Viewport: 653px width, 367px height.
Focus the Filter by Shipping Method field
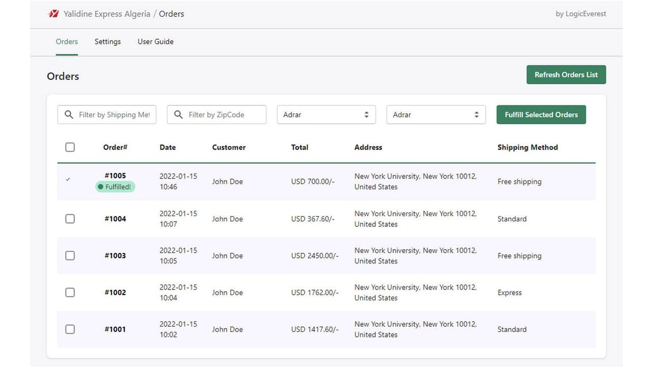pos(107,115)
